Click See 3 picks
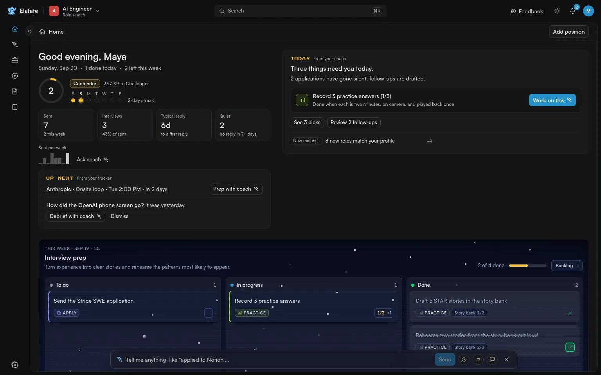The width and height of the screenshot is (601, 375). [x=307, y=123]
